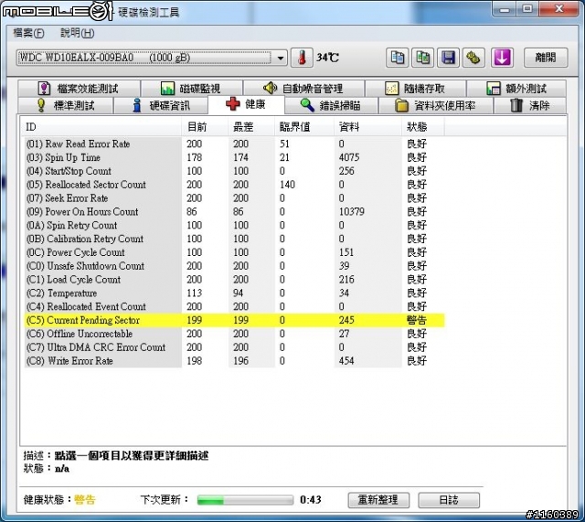The height and width of the screenshot is (522, 585).
Task: Click the 0:43 countdown timer text
Action: click(x=311, y=500)
